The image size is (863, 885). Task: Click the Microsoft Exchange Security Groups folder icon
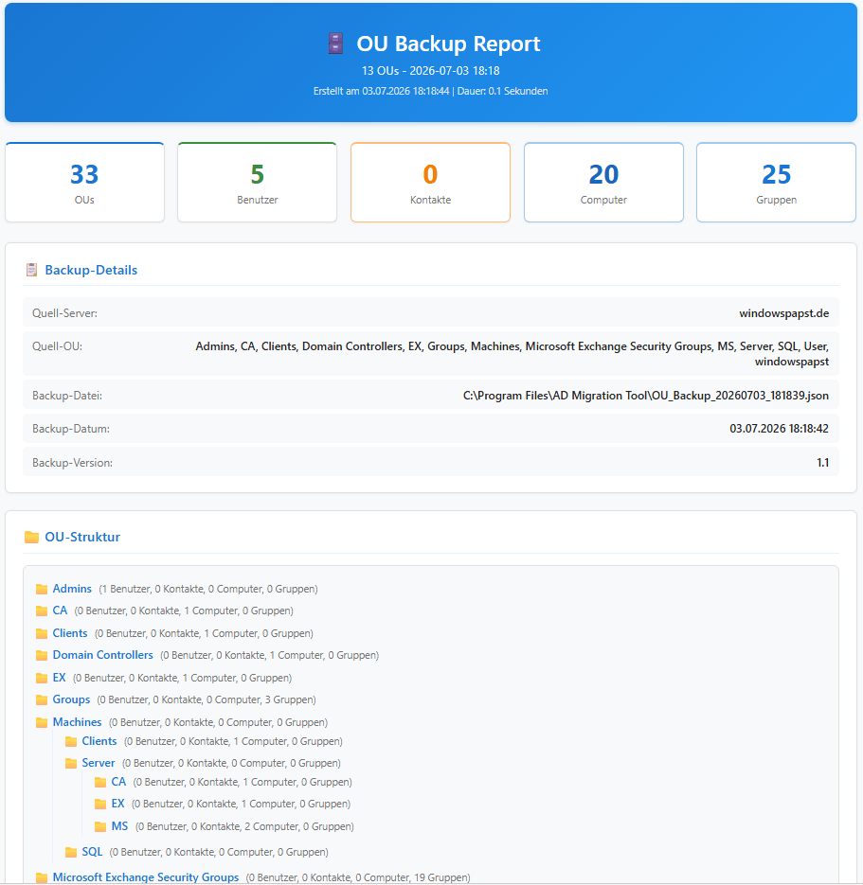coord(42,877)
